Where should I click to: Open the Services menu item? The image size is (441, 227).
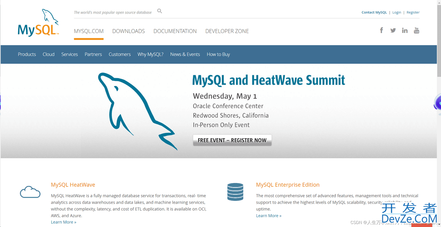tap(70, 54)
